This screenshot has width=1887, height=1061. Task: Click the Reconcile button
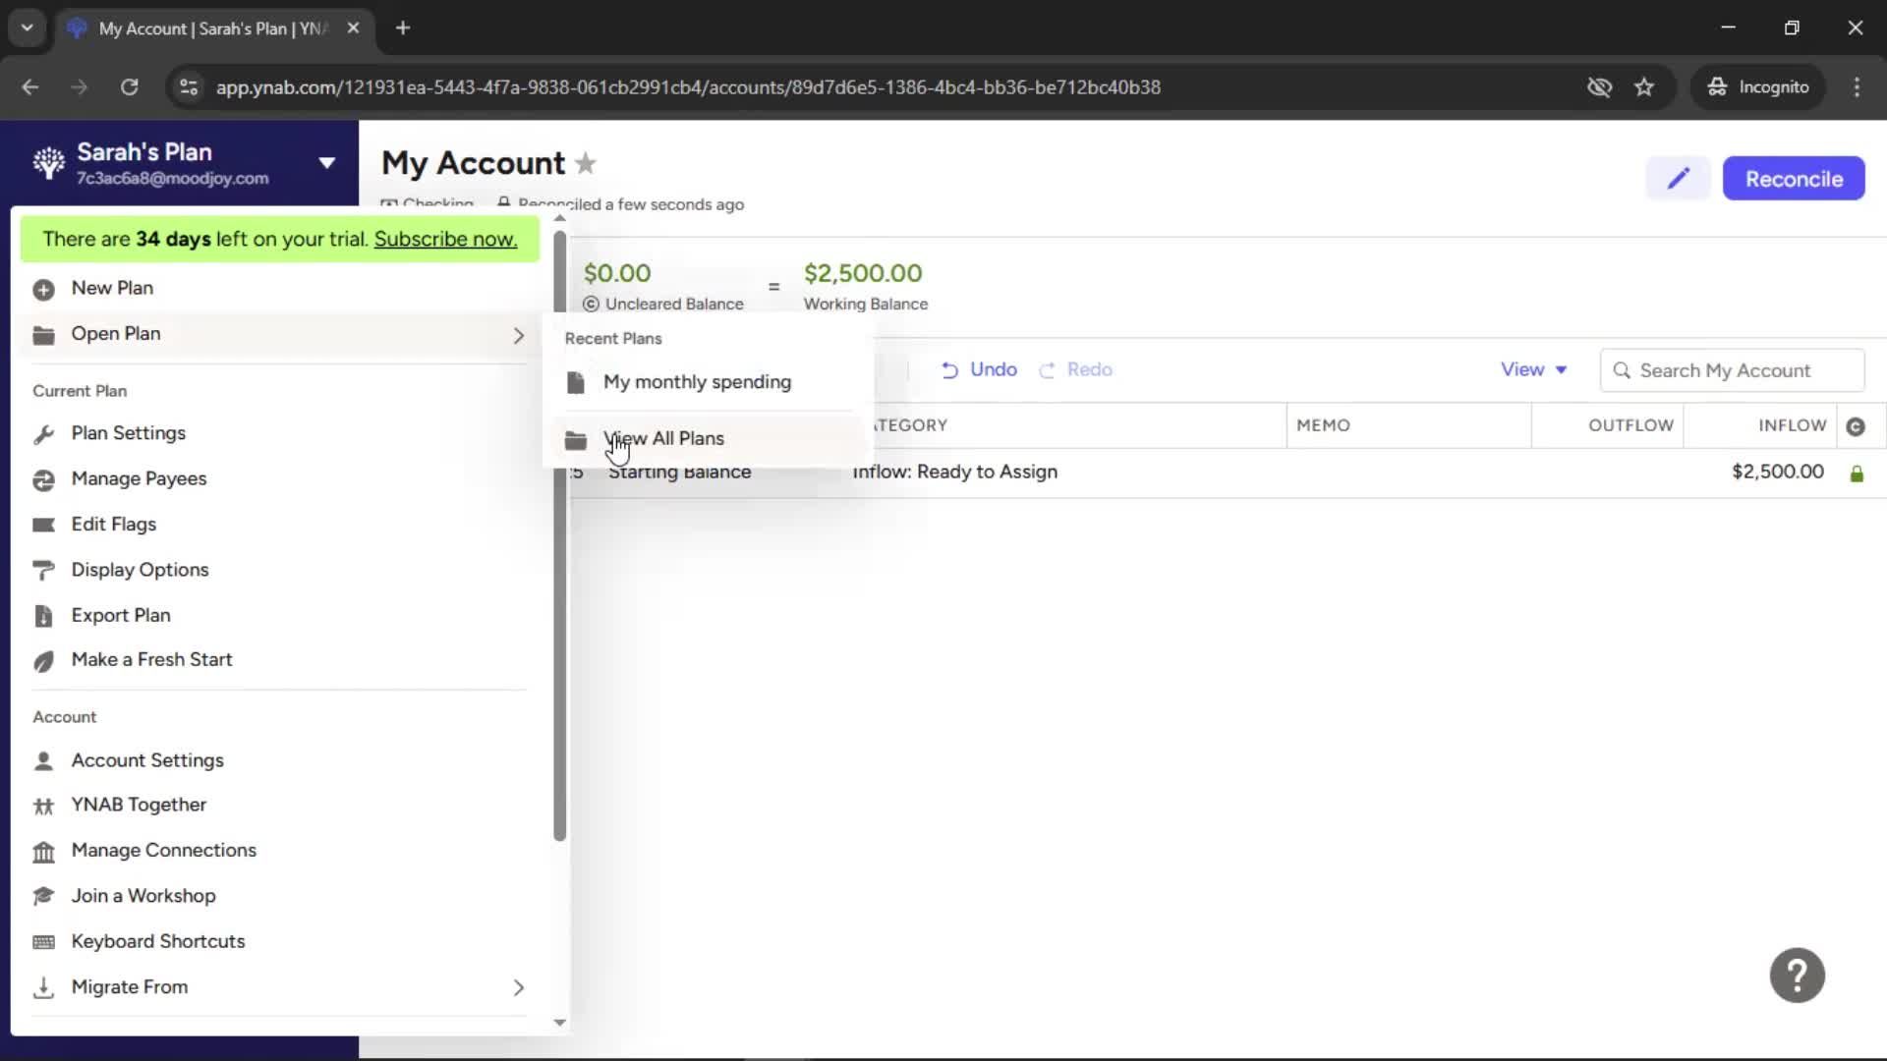click(x=1794, y=179)
